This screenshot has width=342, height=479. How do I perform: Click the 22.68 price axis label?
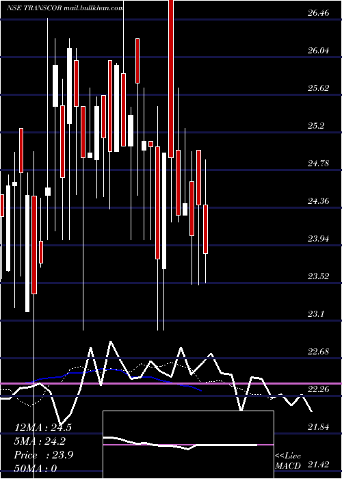coord(318,351)
